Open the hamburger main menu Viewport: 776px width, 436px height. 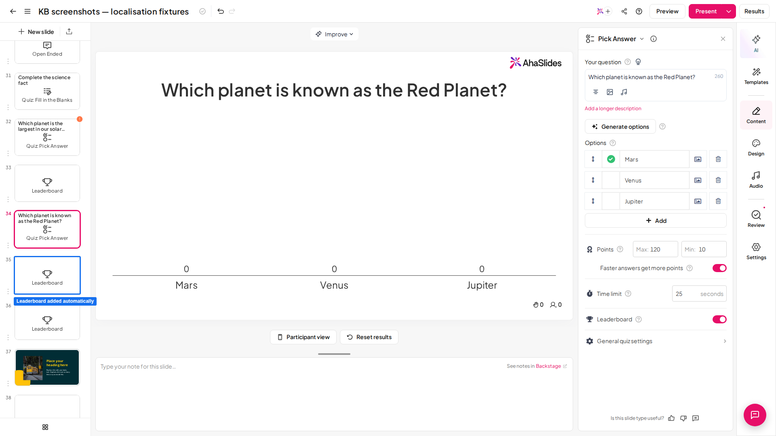[27, 11]
